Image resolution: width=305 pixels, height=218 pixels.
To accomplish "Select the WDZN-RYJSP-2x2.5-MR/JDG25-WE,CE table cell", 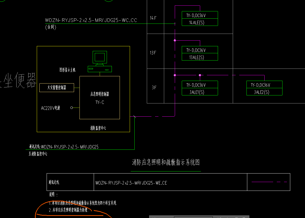I will (x=170, y=182).
